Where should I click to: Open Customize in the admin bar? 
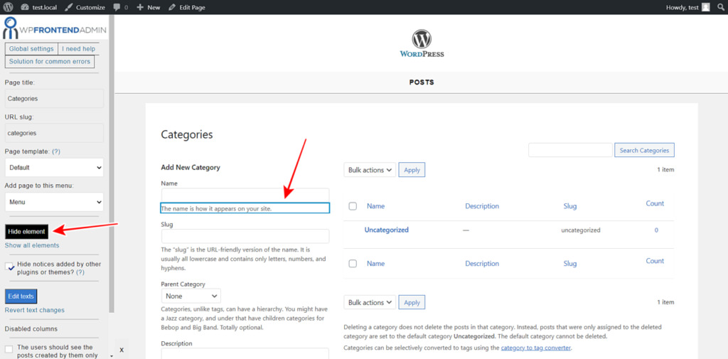point(85,7)
